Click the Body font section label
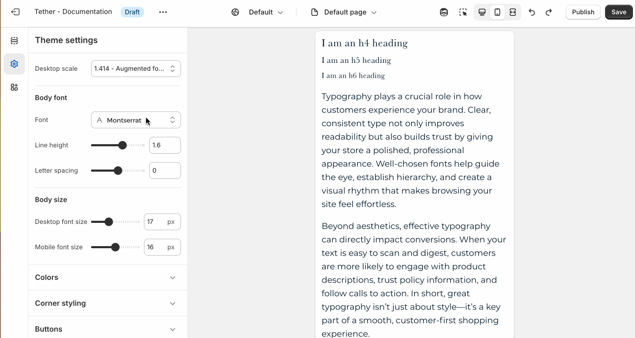 tap(51, 98)
